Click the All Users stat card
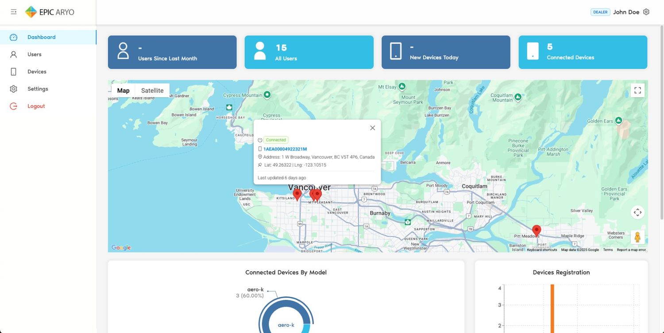Screen dimensions: 664x333 pos(309,52)
